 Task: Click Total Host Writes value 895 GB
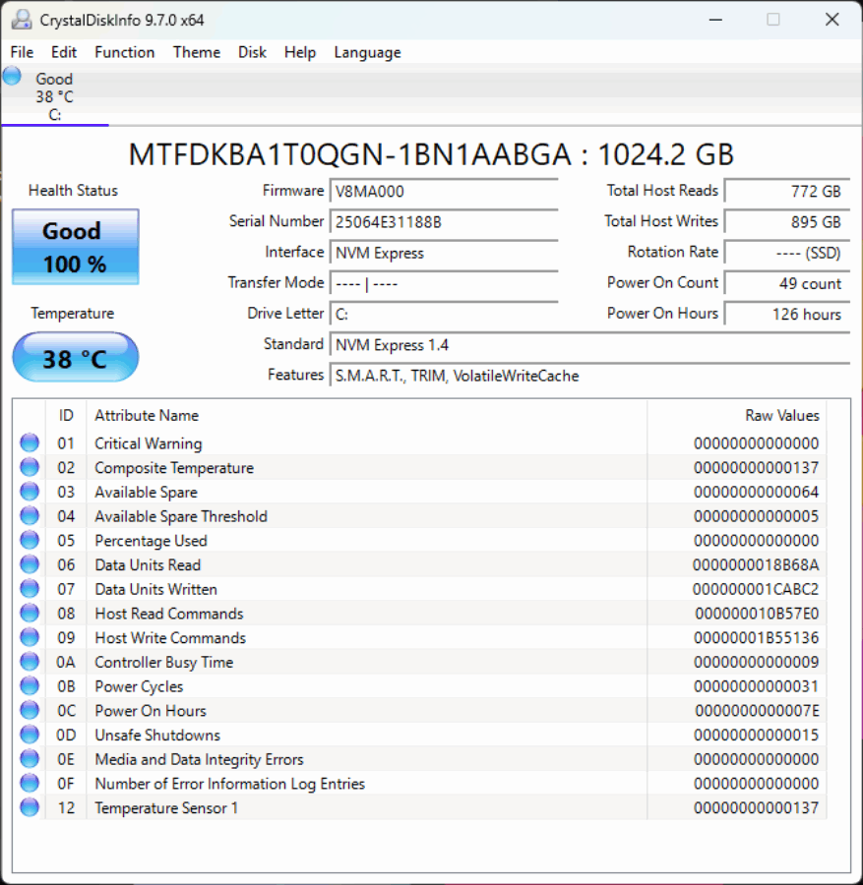tap(787, 222)
